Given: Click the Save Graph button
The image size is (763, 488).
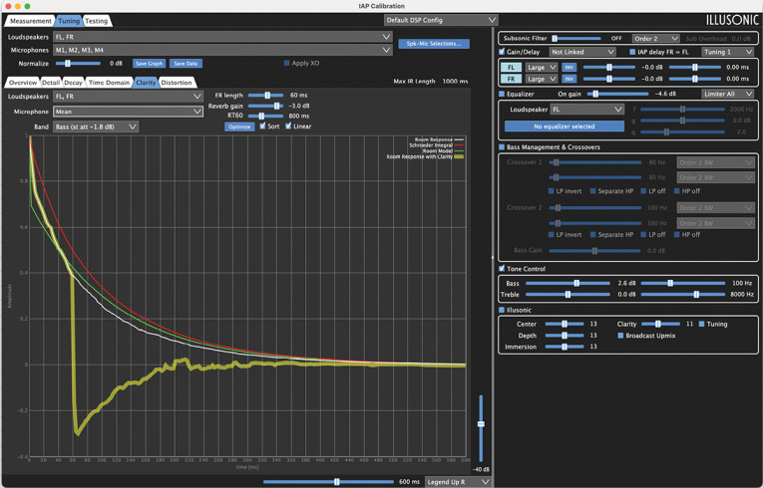Looking at the screenshot, I should point(149,63).
